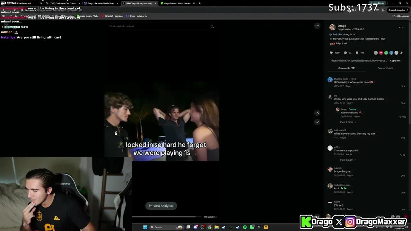This screenshot has width=411, height=231.
Task: Go to next video with down arrow
Action: click(317, 122)
